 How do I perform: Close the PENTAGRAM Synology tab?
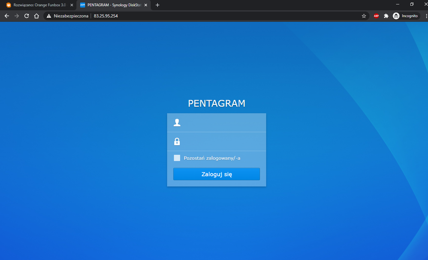coord(147,5)
